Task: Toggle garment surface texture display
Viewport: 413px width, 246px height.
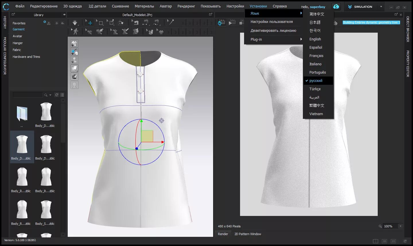Action: (74, 68)
